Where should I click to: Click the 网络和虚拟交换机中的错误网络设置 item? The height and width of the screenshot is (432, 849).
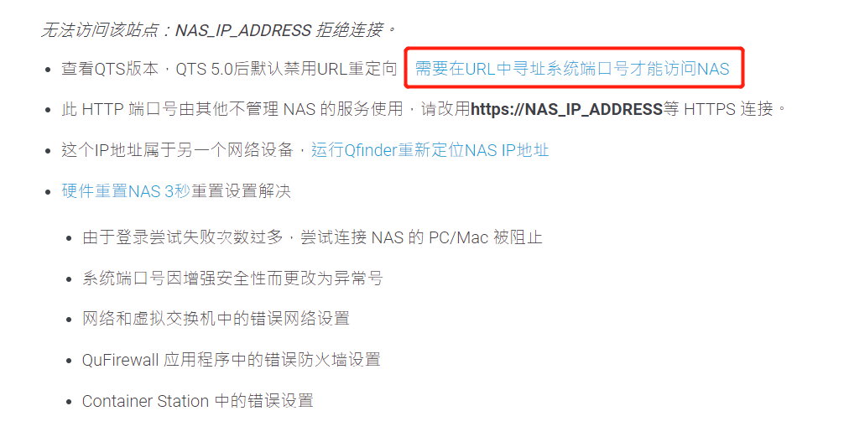216,318
